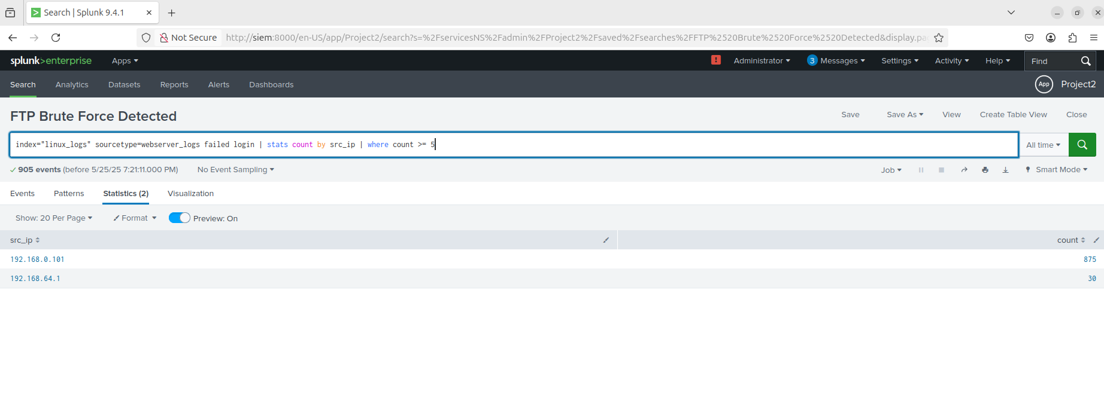
Task: Sort by the src_ip column header
Action: click(x=25, y=240)
